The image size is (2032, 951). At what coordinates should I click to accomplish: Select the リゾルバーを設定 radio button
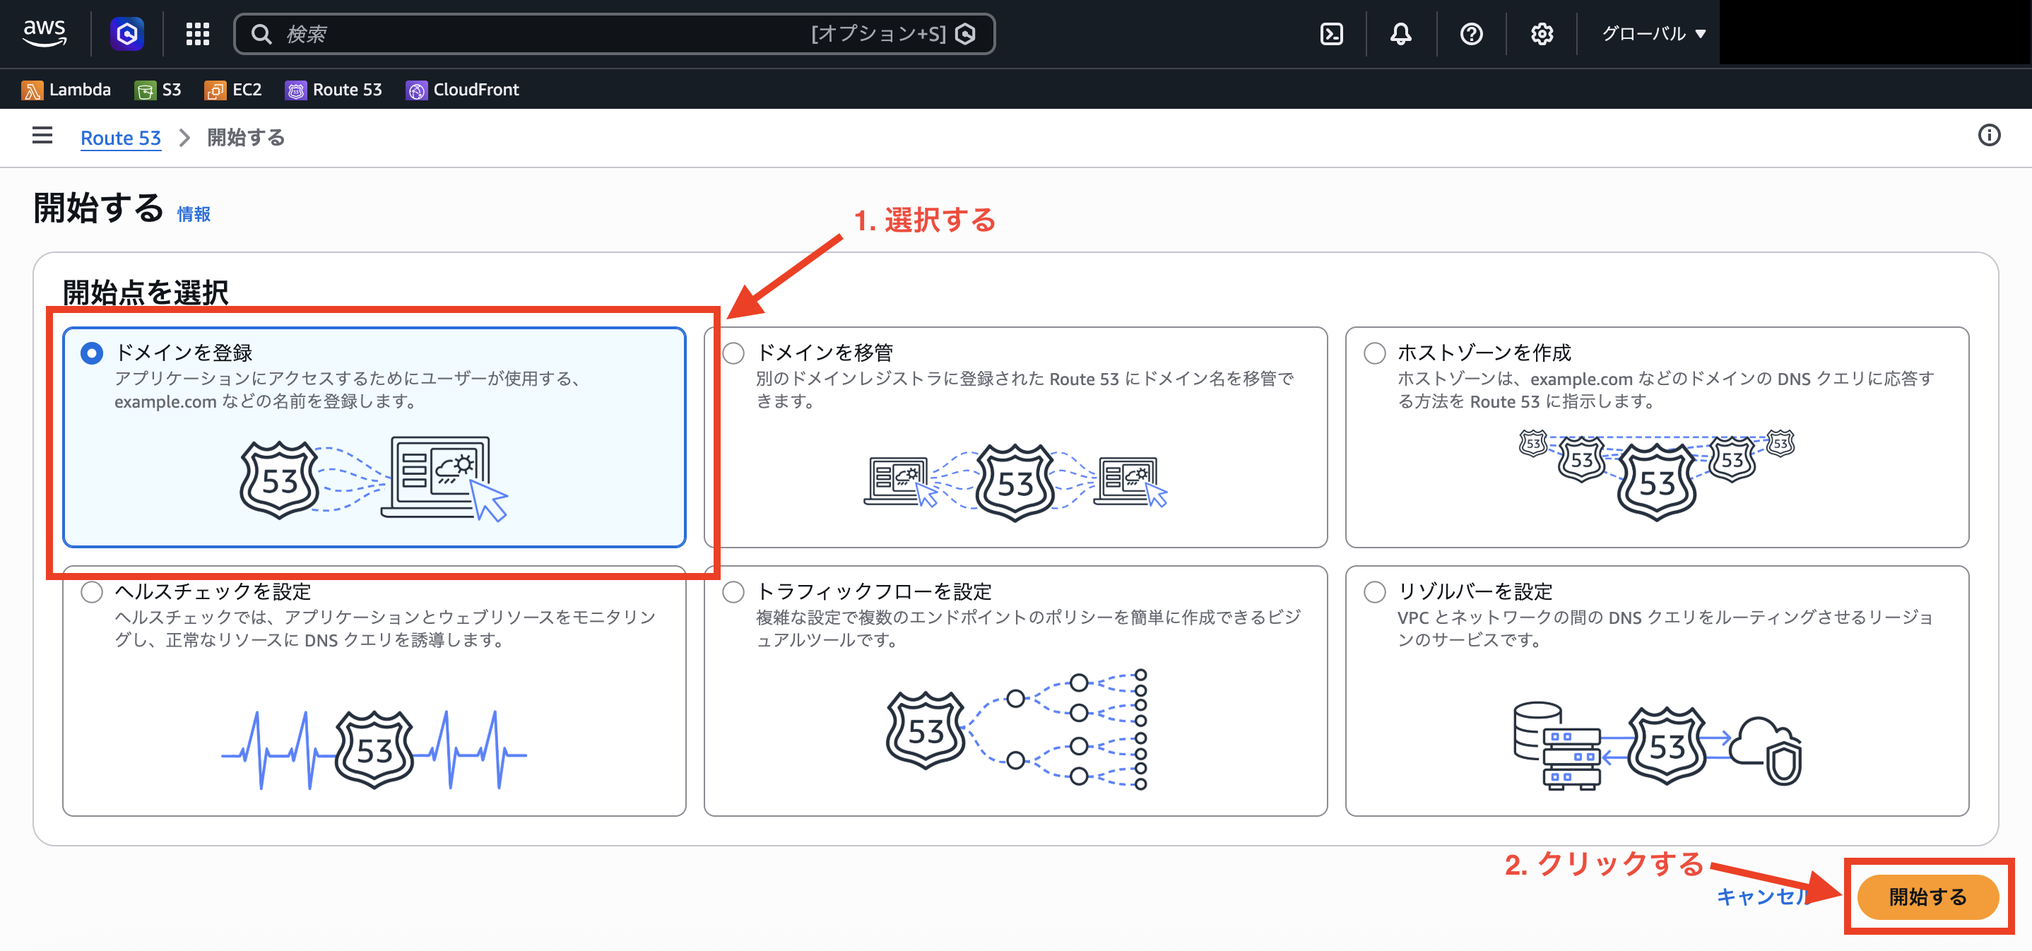[x=1374, y=591]
